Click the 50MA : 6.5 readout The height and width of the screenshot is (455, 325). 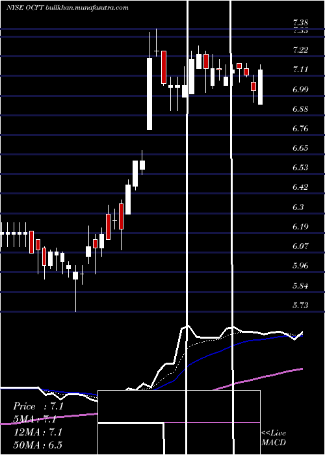coord(38,445)
